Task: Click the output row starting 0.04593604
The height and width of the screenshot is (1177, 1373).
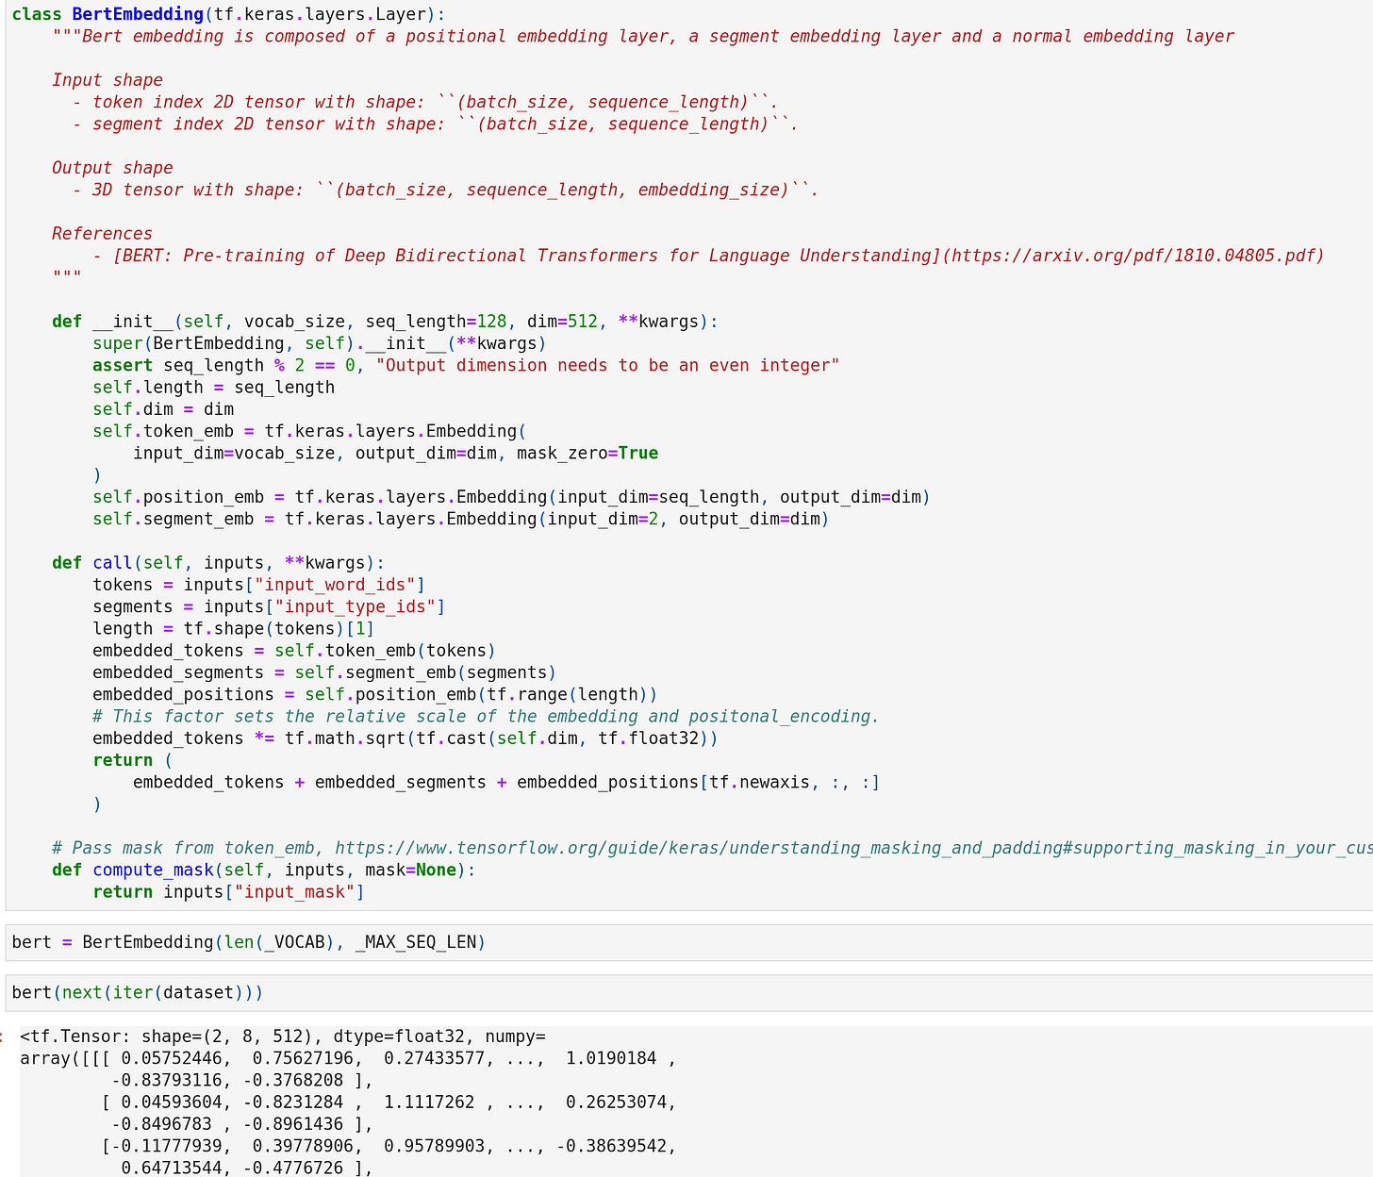Action: coord(389,1102)
